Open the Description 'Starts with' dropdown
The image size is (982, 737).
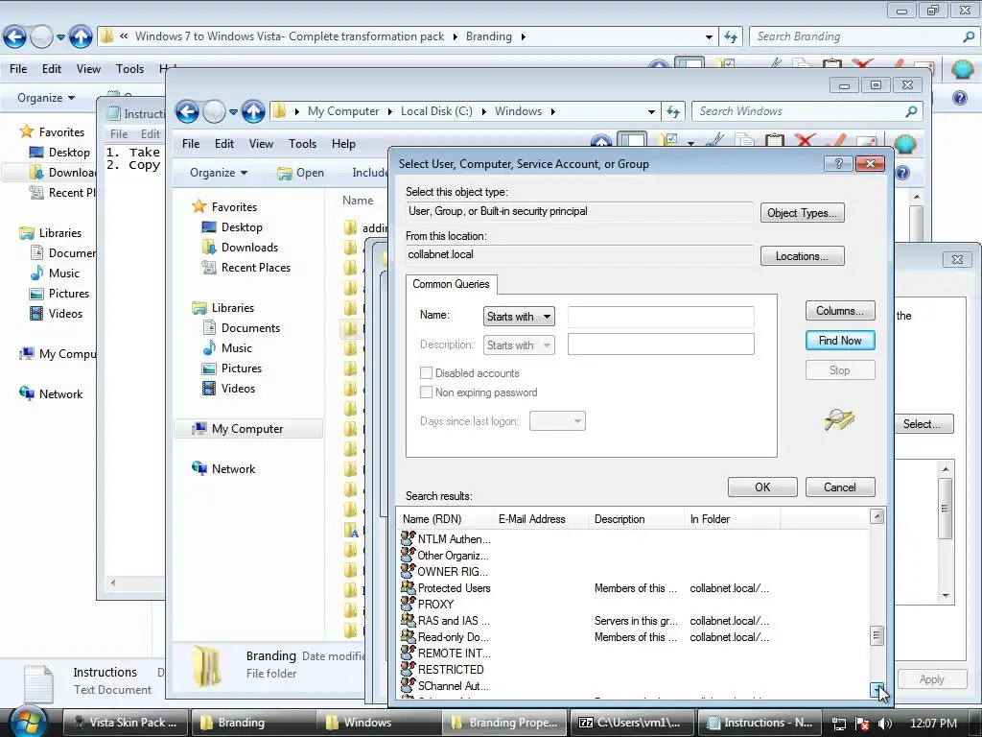pyautogui.click(x=519, y=345)
